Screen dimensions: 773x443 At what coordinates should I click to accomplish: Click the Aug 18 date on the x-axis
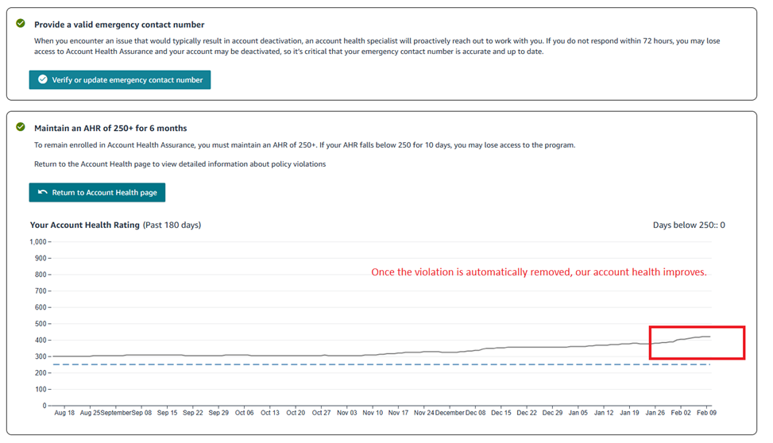(64, 413)
